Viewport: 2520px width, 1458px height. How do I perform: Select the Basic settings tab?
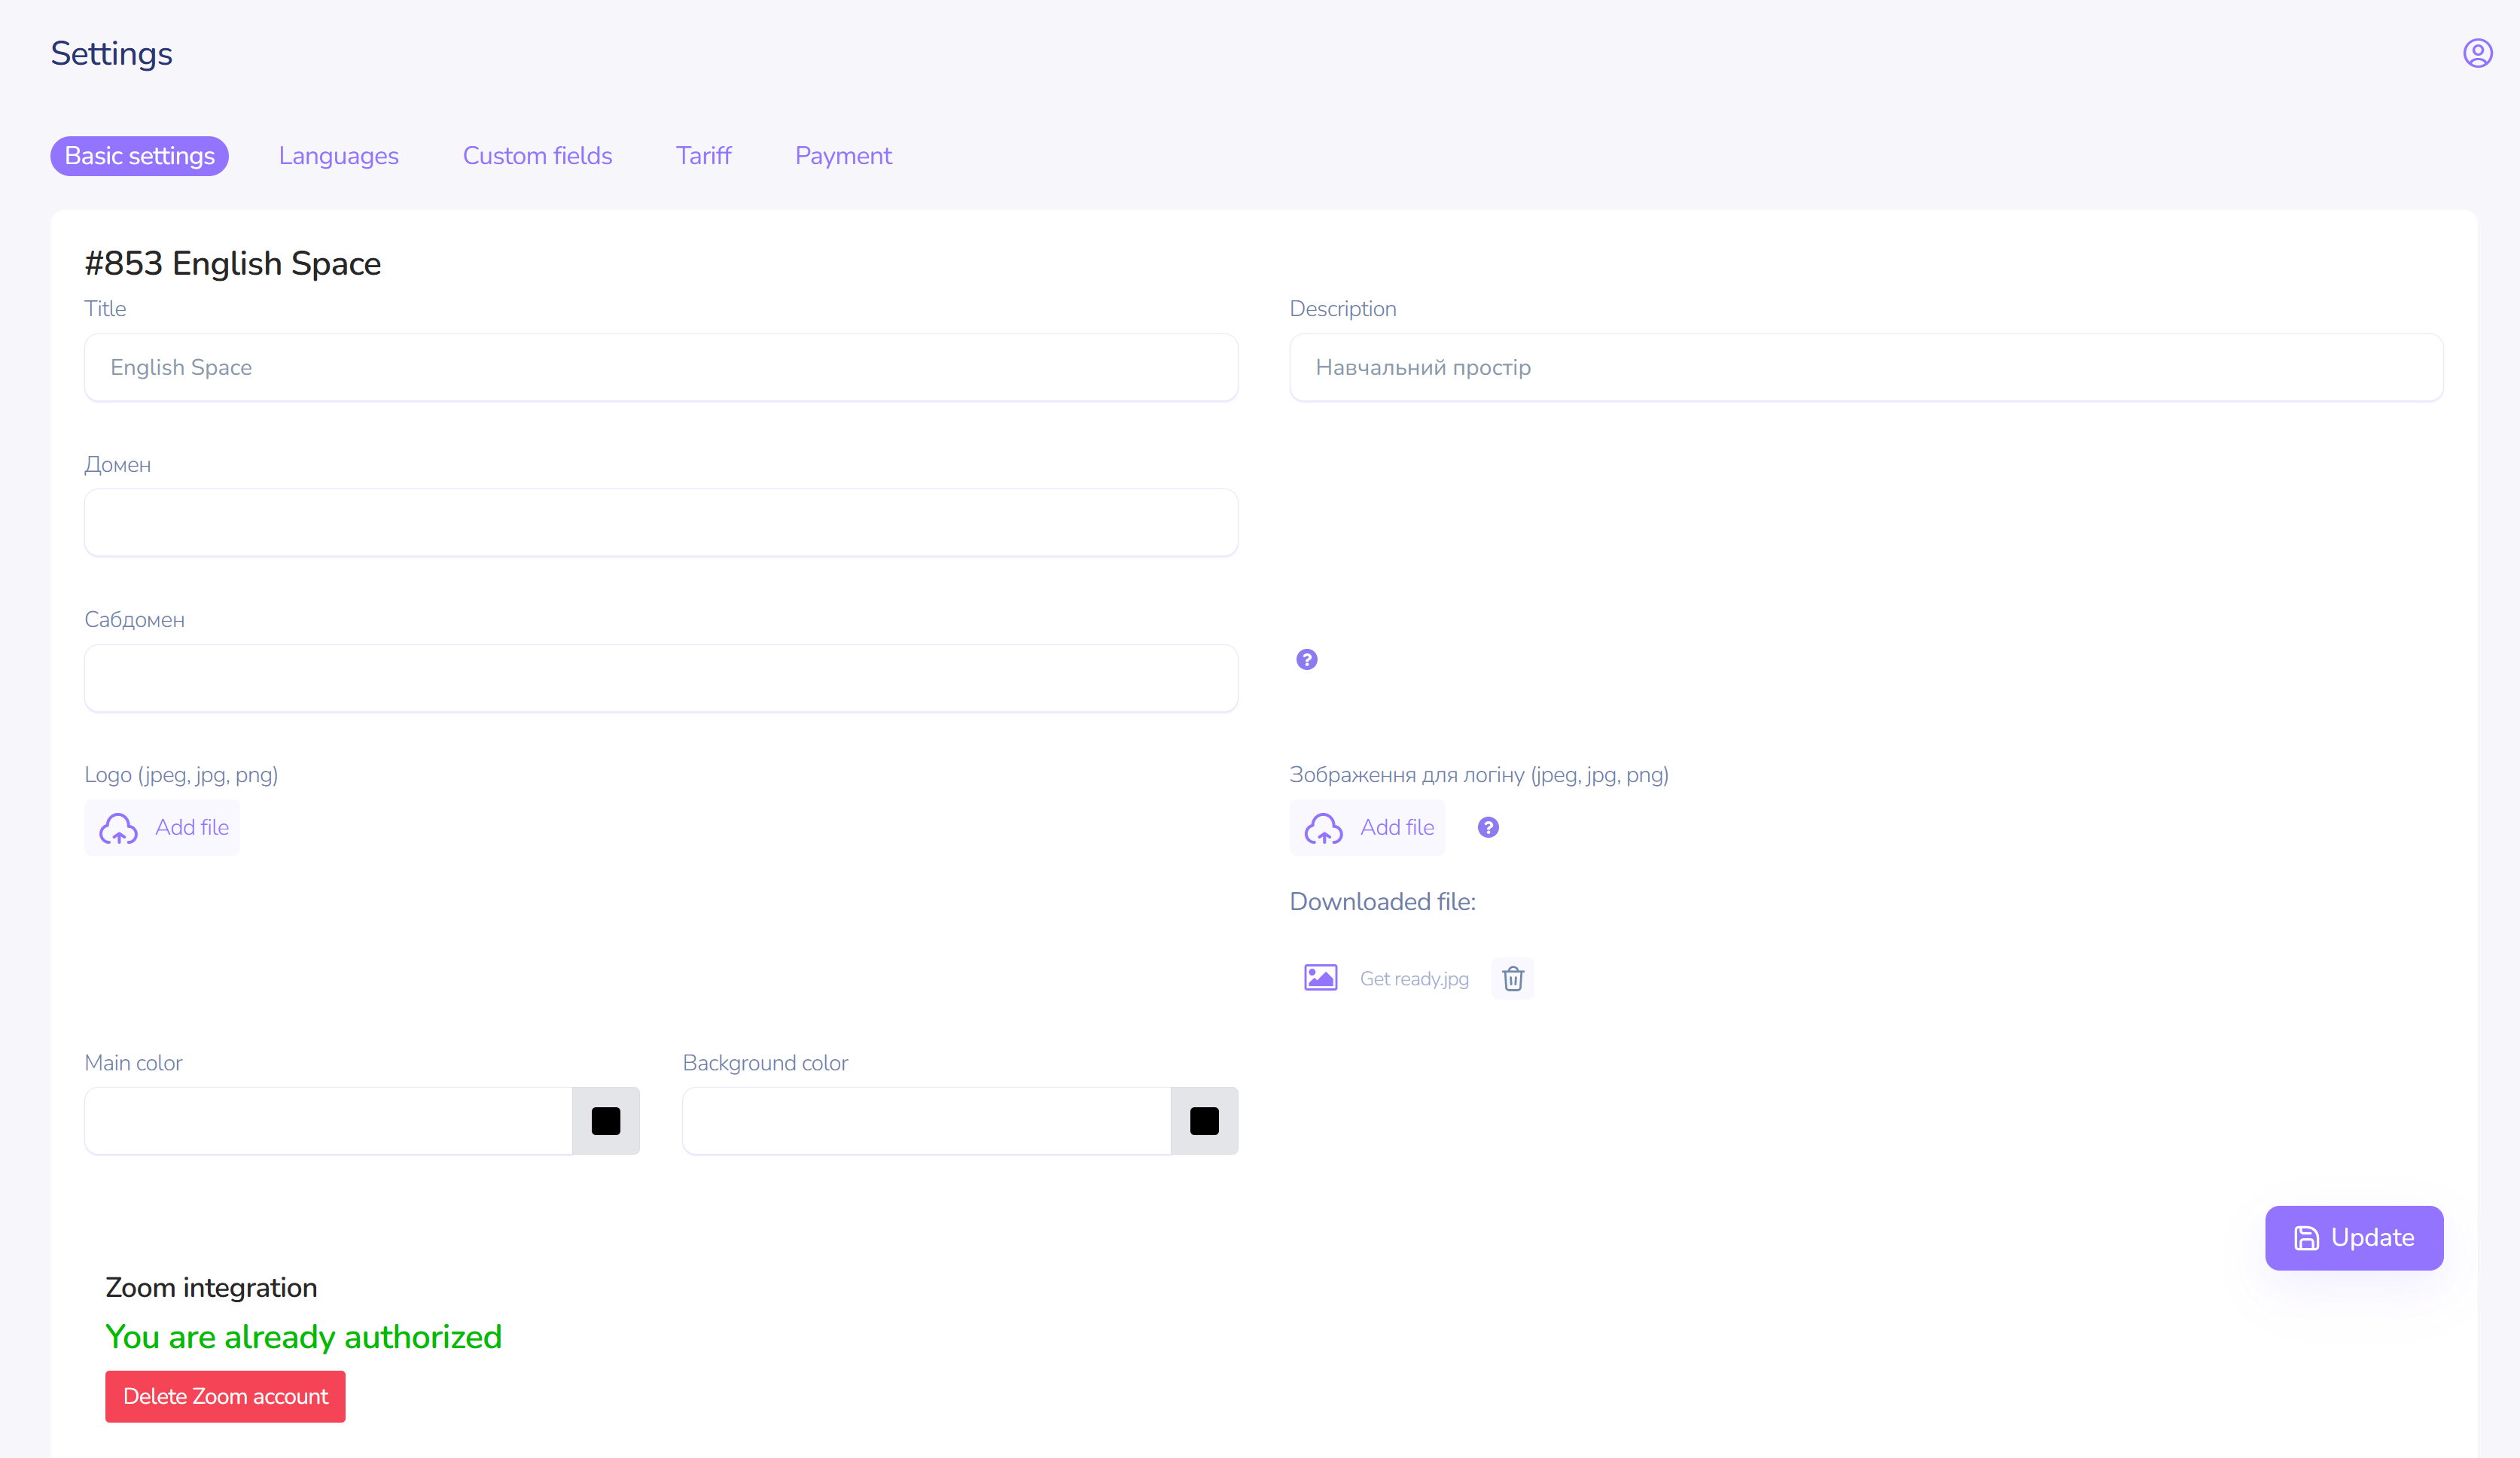[139, 156]
